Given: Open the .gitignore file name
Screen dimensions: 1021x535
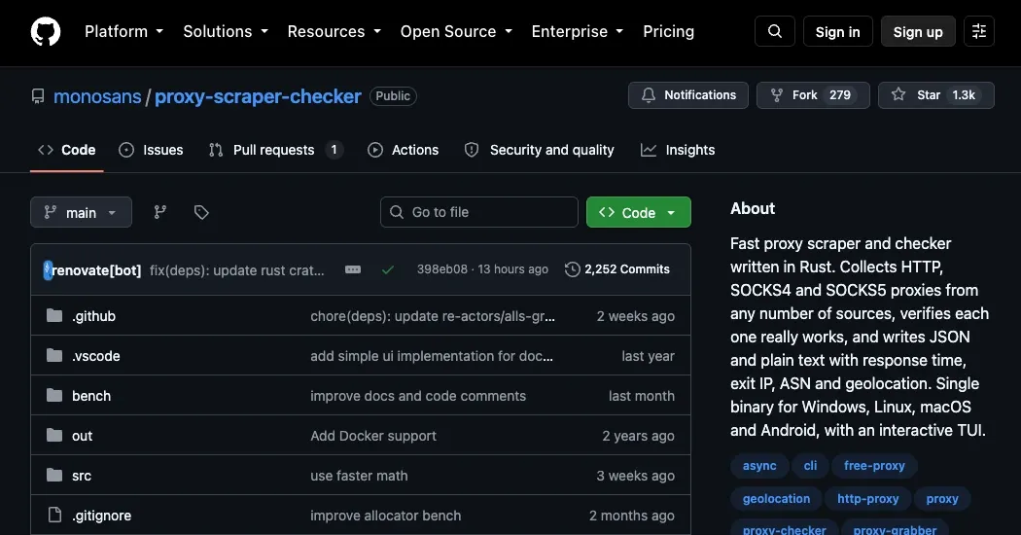Looking at the screenshot, I should (x=101, y=515).
